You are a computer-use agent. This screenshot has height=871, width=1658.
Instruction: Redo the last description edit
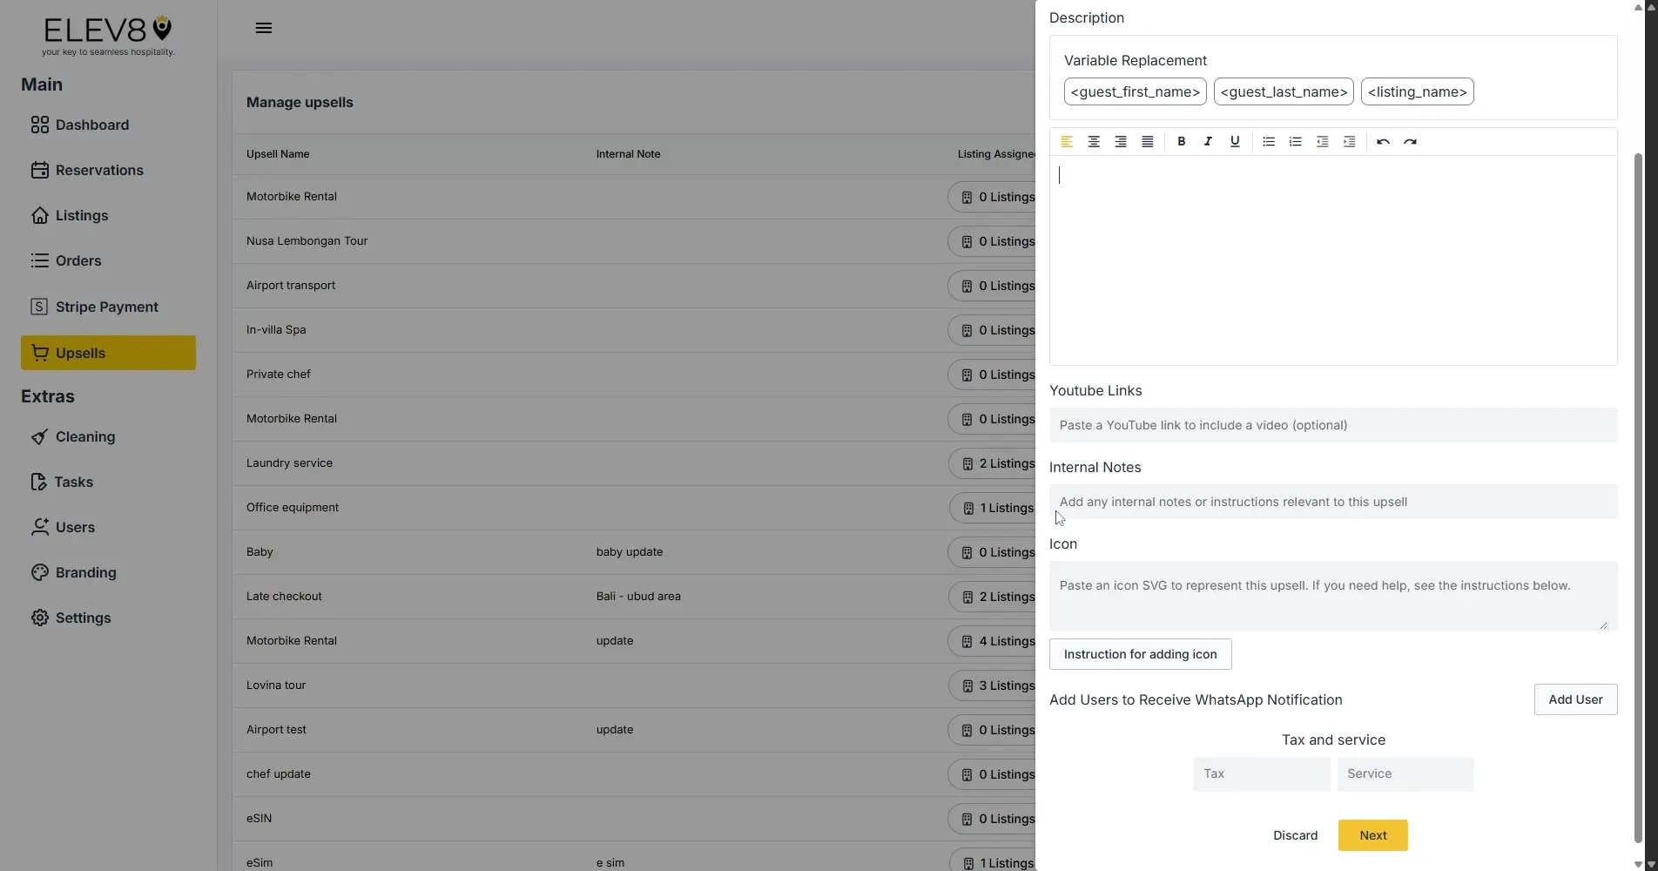click(1410, 142)
